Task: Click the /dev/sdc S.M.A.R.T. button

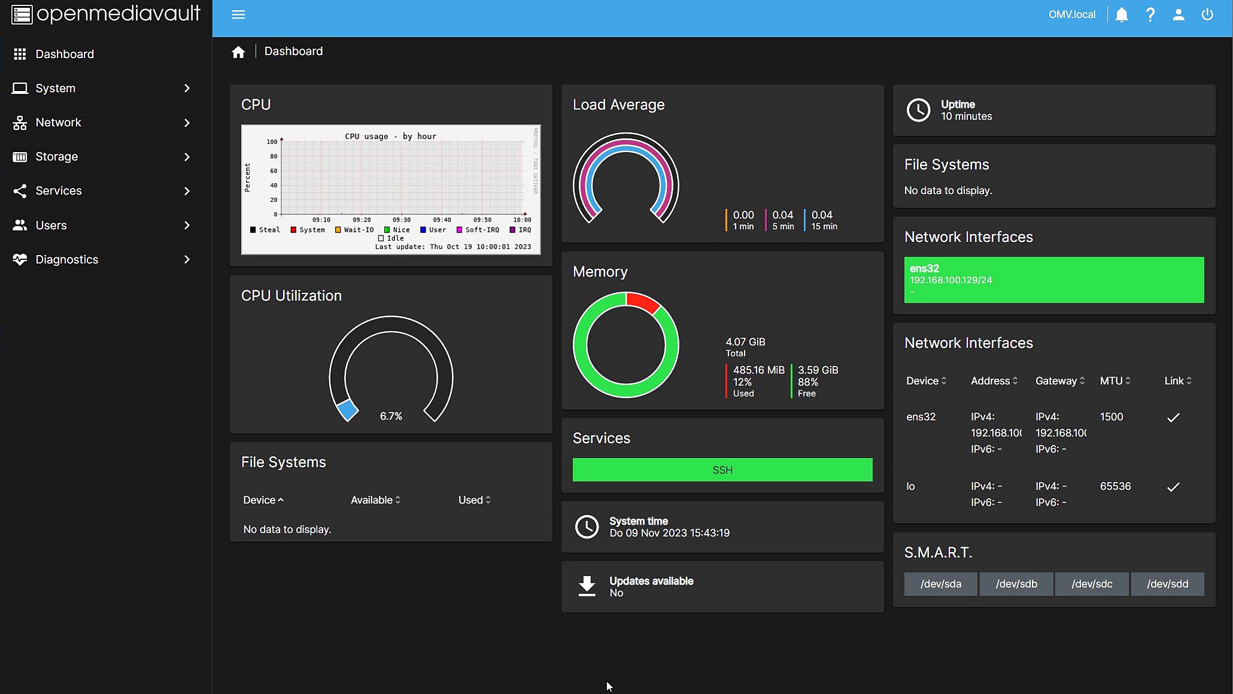Action: 1092,584
